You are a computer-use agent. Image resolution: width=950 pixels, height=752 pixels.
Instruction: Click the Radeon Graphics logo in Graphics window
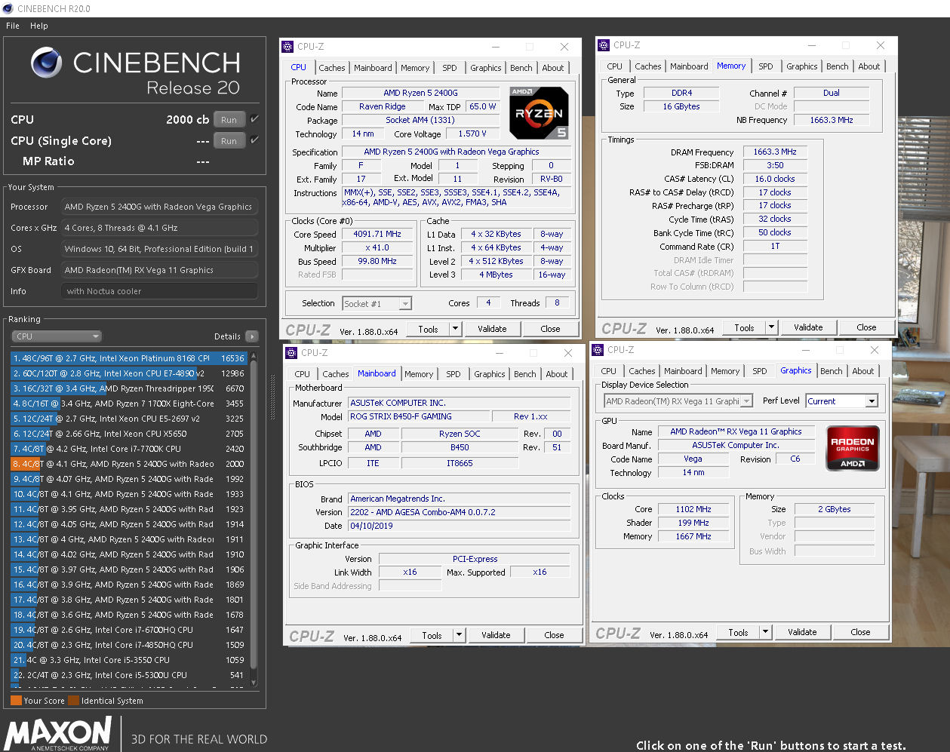point(853,448)
